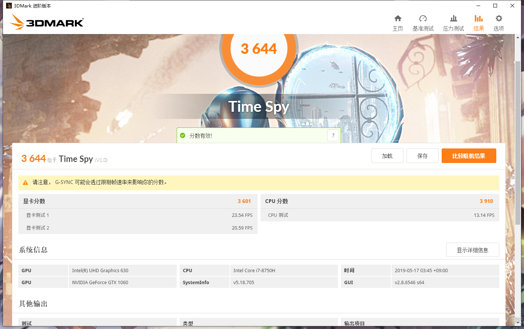Click the CPU 测试 row label
This screenshot has width=524, height=329.
pyautogui.click(x=278, y=215)
